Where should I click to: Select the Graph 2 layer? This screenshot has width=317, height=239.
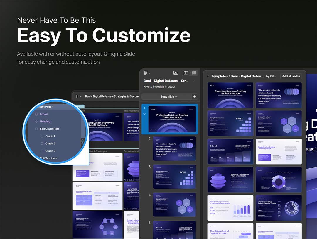(50, 144)
